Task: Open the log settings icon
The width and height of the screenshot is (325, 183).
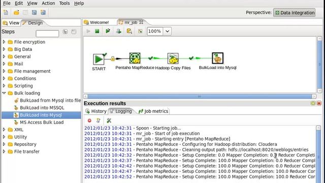Action: 109,120
